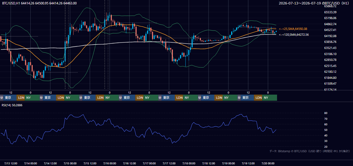Viewport: 353px width, 166px height.
Task: Select the 120 SMA 64272.56 label
Action: coord(294,35)
